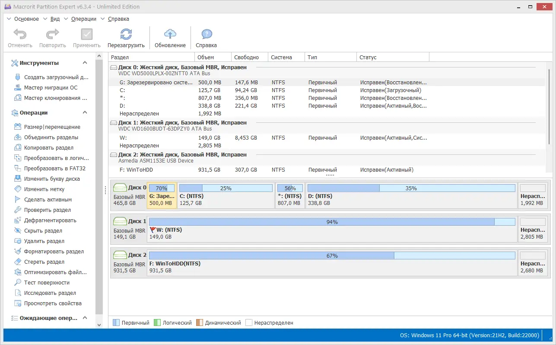
Task: Open the Операции menu in the menu bar
Action: [x=83, y=19]
